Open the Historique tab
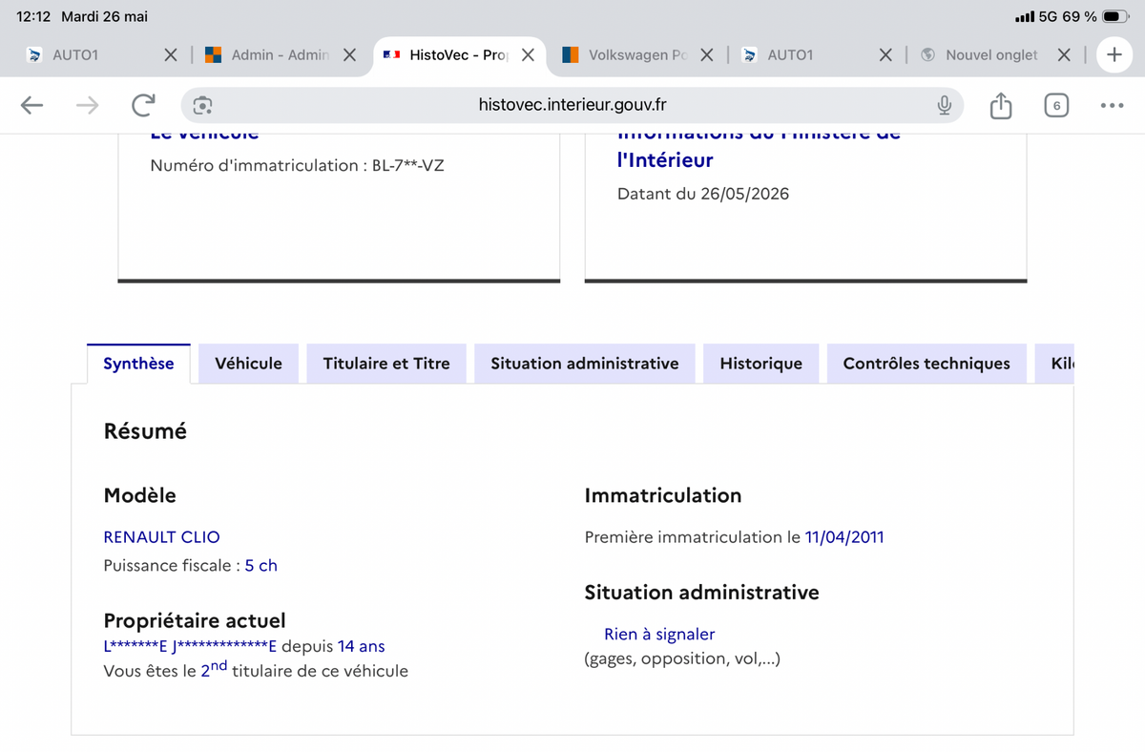 click(760, 364)
